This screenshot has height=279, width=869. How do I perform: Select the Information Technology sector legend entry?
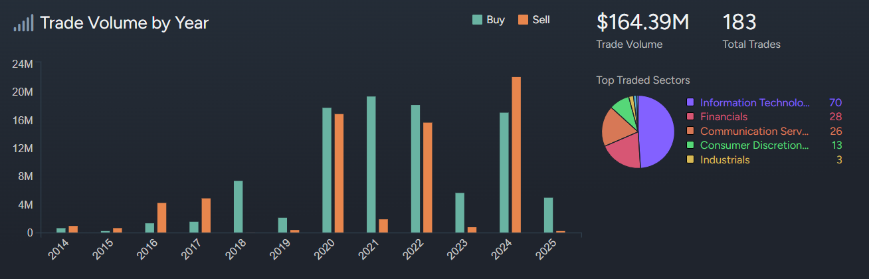pyautogui.click(x=755, y=103)
